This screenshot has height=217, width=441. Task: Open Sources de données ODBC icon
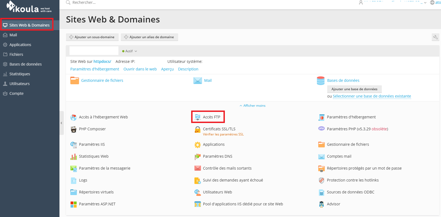(322, 192)
